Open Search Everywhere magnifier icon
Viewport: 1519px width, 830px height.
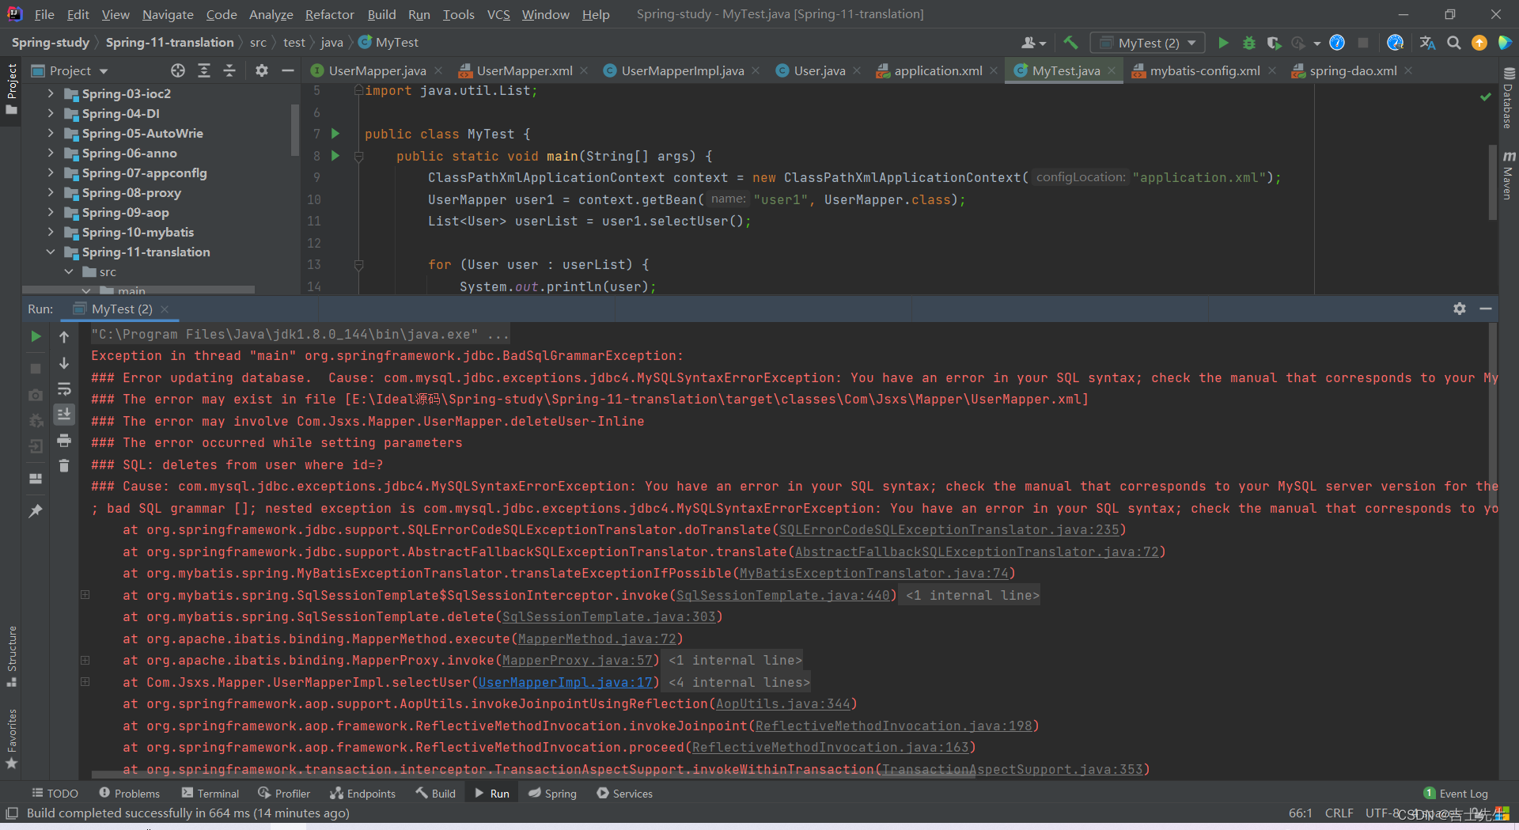(1453, 43)
